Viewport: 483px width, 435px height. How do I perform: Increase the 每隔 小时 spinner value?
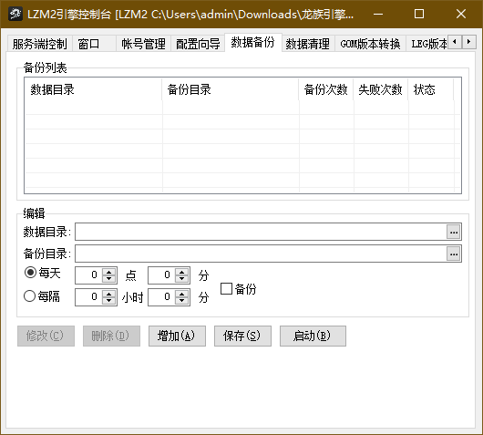coord(108,294)
